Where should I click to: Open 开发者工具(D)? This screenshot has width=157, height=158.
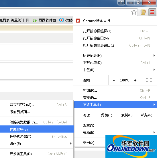coord(37,154)
